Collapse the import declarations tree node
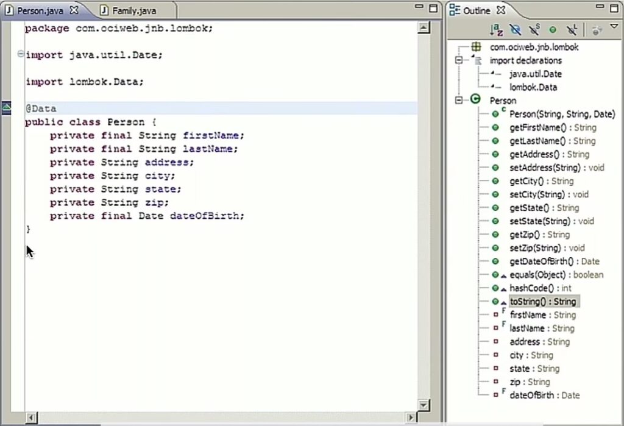624x426 pixels. (x=459, y=60)
